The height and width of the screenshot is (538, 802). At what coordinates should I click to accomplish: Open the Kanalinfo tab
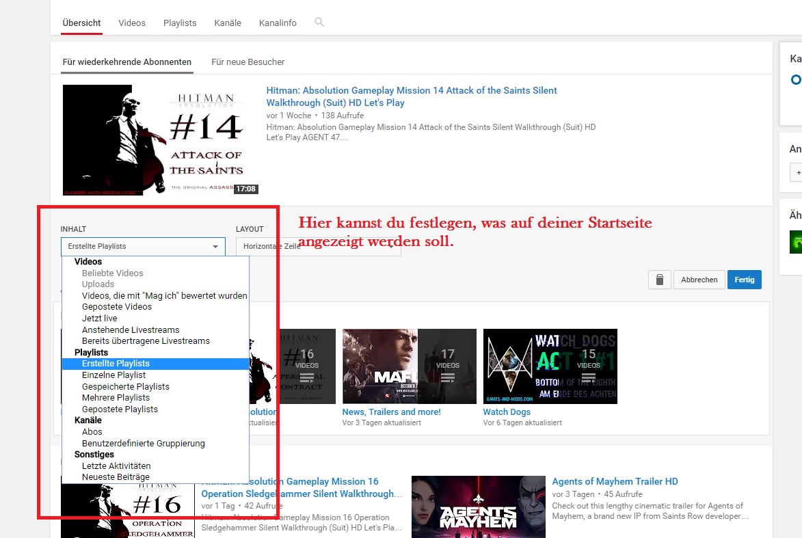[278, 23]
